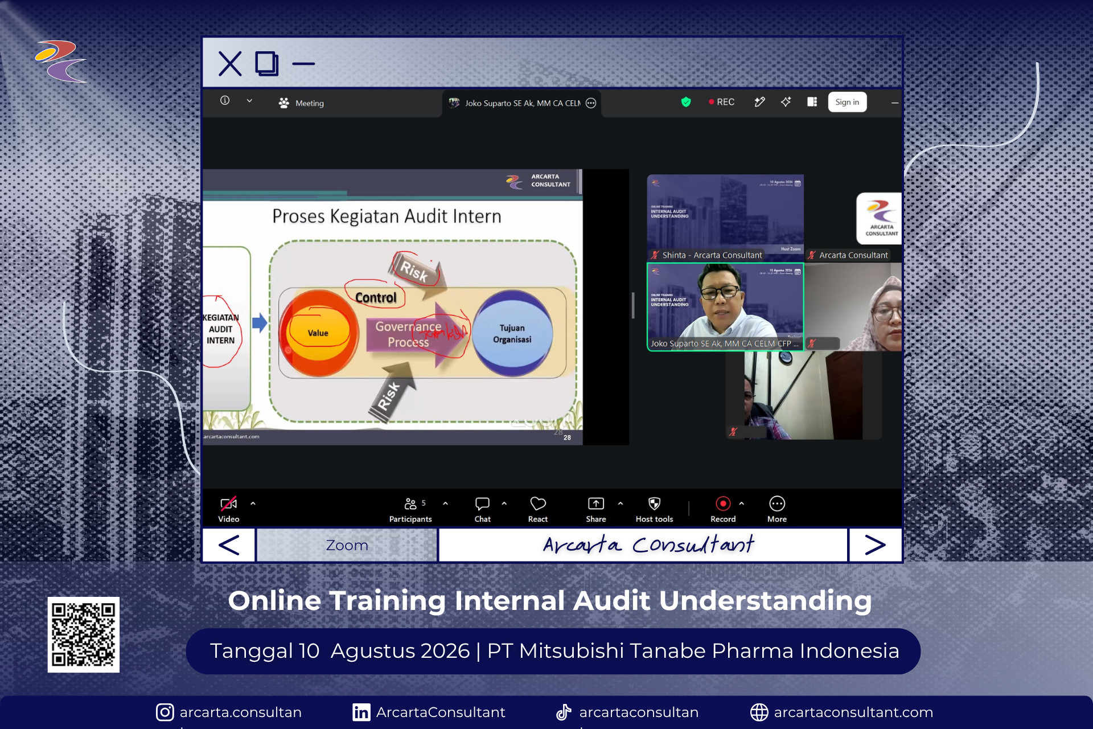Click the Arcarta Consultant handwritten label
Screen dimensions: 1093x729
click(648, 545)
